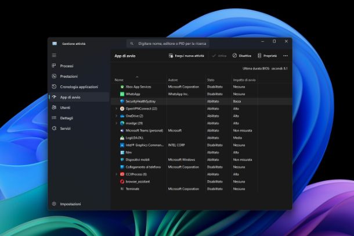This screenshot has width=354, height=236.
Task: Expand the CCXProcess (8) group
Action: (117, 174)
